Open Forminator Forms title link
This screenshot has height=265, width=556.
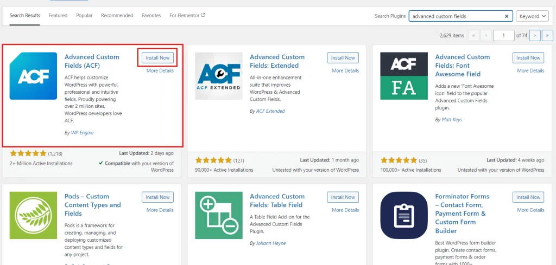tap(462, 214)
